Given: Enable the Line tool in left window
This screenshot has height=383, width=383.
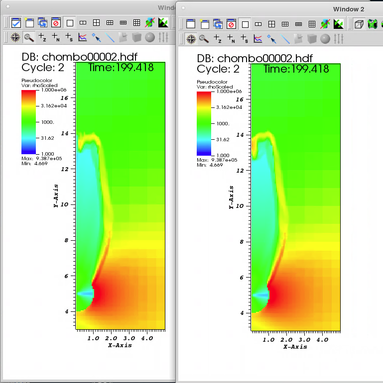Looking at the screenshot, I should 110,37.
